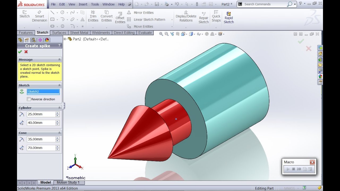
Task: Insert a sketch Point
Action: point(83,27)
